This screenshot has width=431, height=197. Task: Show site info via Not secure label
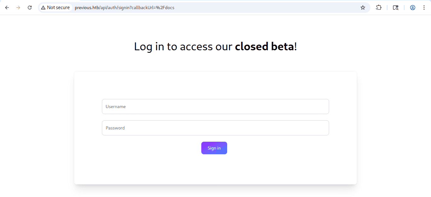pyautogui.click(x=58, y=8)
